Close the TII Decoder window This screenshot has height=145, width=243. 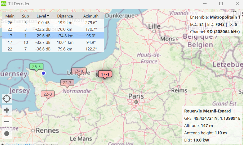pyautogui.click(x=237, y=4)
